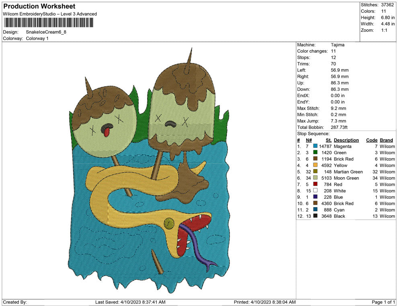Click the Total Bobbin value '287.73ft'
398x306 pixels.
(339, 127)
